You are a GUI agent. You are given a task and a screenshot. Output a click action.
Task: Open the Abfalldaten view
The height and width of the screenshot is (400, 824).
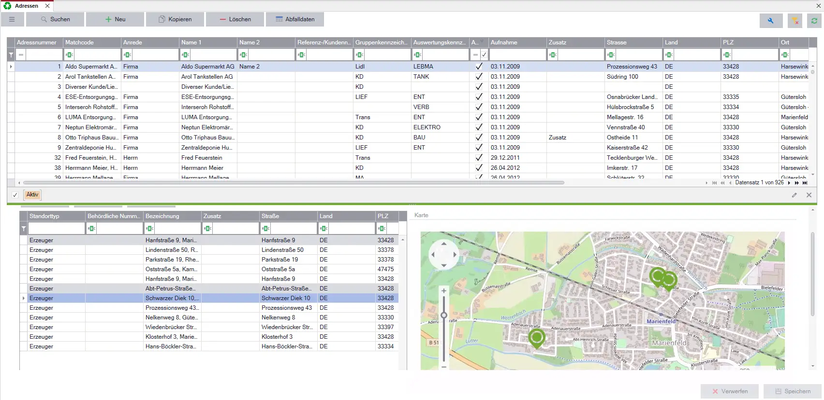coord(295,19)
